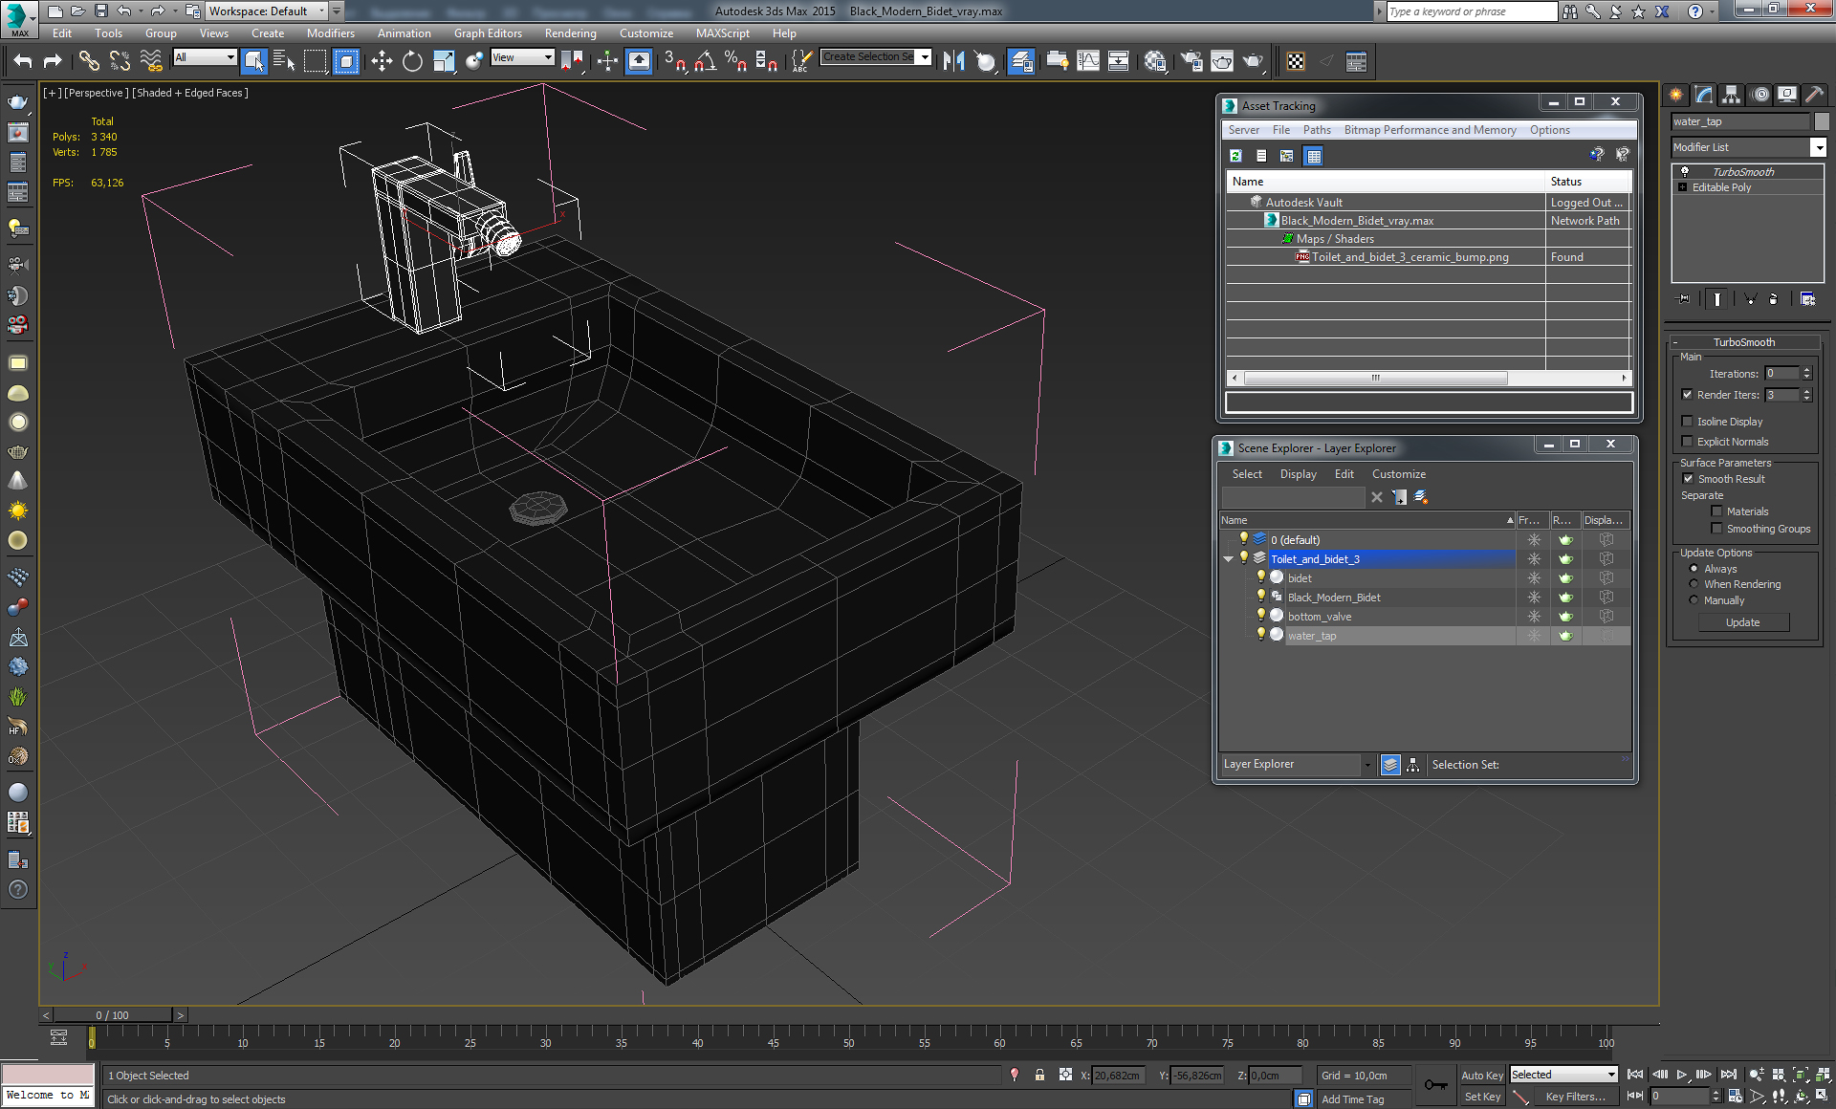Open the Utilities hammer panel tab

[x=1814, y=94]
